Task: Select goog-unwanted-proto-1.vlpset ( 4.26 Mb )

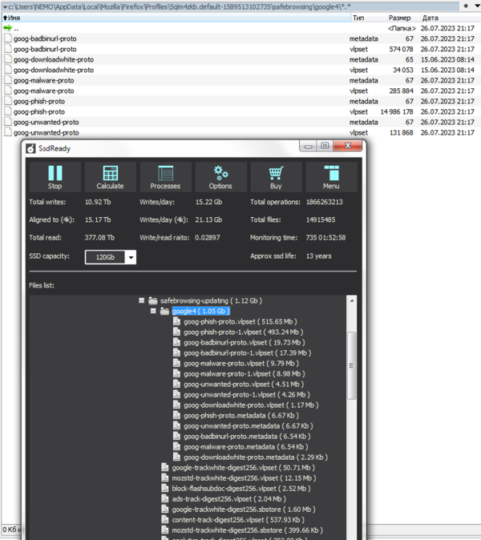Action: (247, 395)
